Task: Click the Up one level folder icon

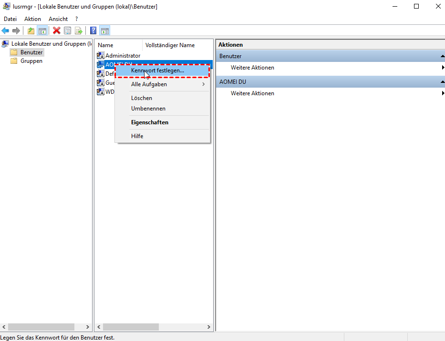Action: (31, 30)
